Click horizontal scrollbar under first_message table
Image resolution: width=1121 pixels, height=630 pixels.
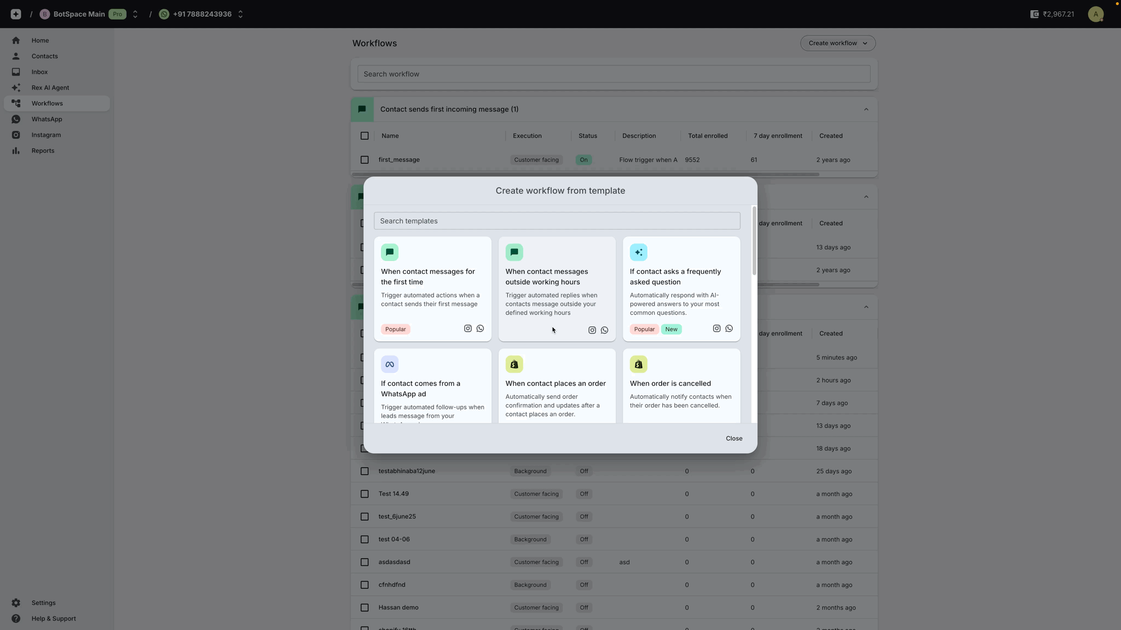(x=585, y=174)
